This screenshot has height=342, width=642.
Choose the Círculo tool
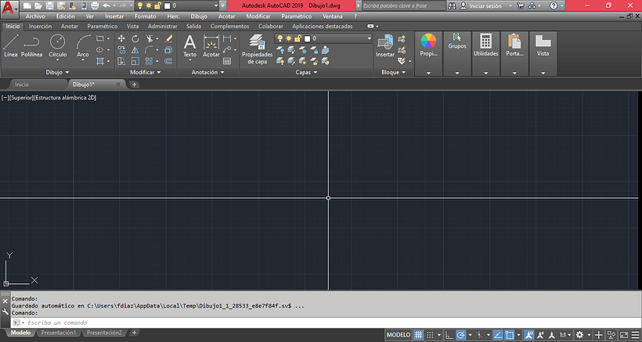tap(57, 45)
